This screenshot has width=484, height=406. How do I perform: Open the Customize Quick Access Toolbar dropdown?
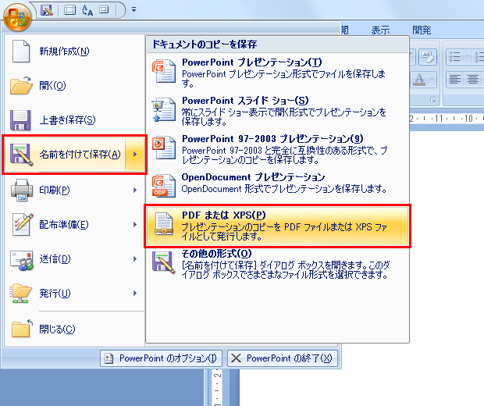(133, 10)
